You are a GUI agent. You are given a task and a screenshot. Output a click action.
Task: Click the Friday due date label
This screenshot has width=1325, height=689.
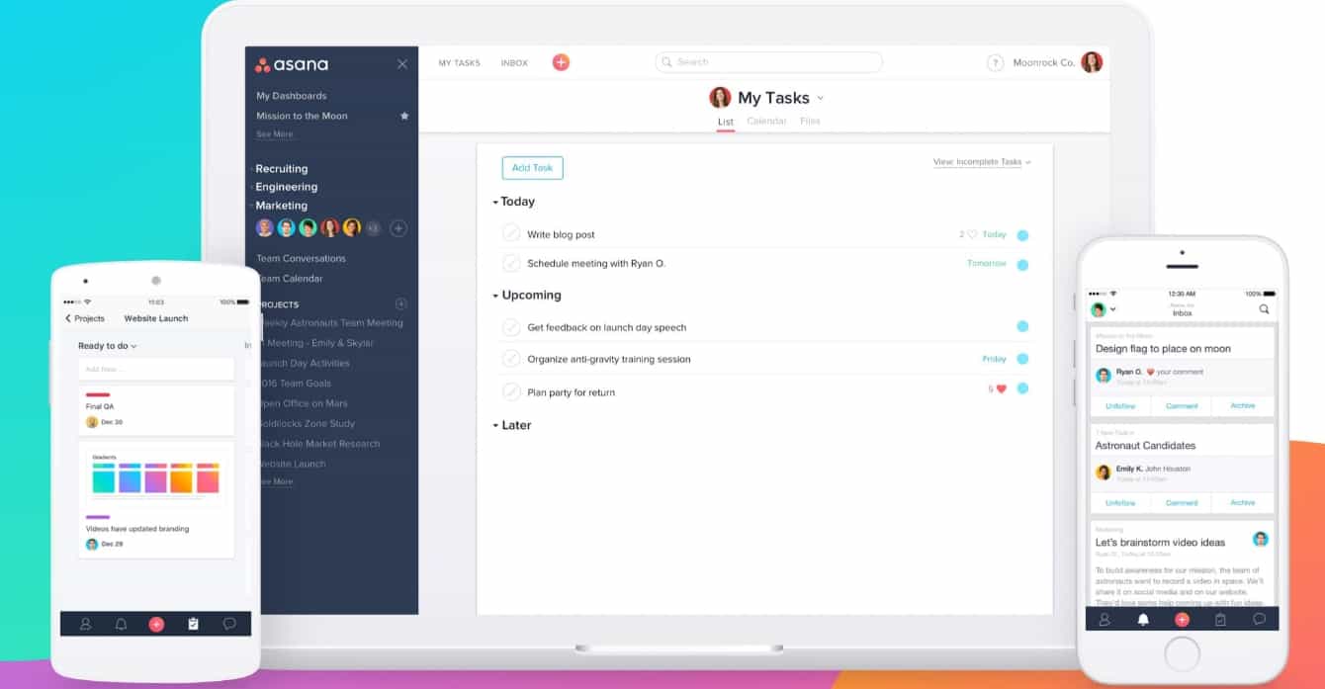(994, 359)
